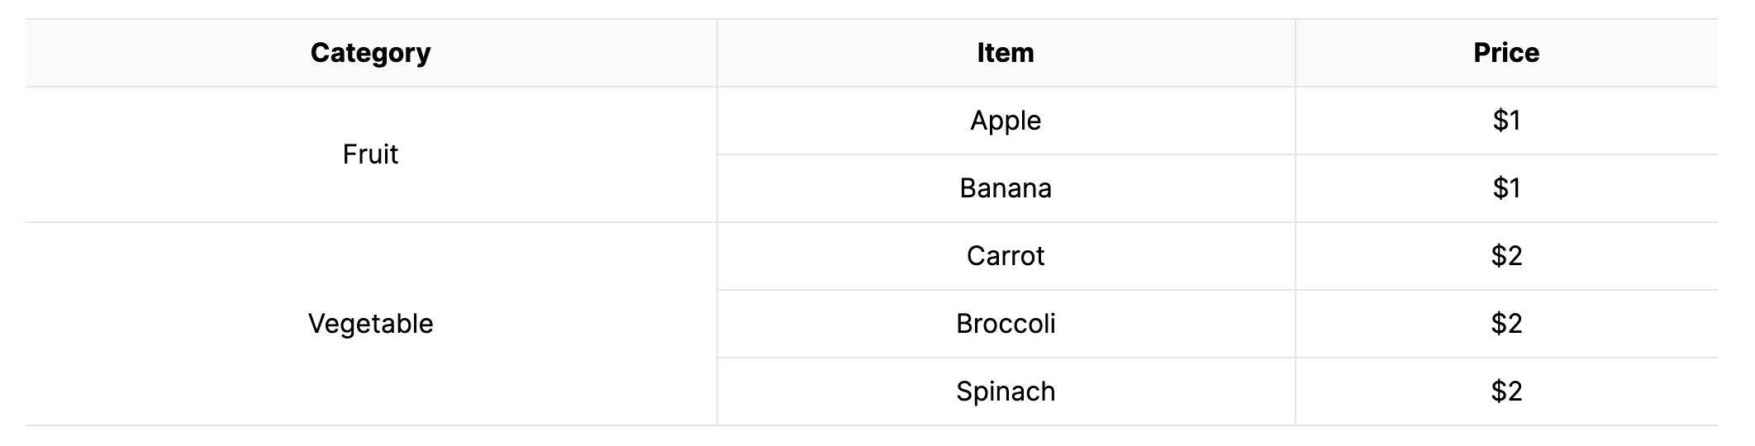Viewport: 1755px width, 446px height.
Task: Select the Spinach item cell
Action: (1006, 391)
